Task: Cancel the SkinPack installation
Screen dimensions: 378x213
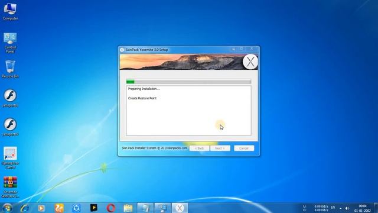Action: 244,148
